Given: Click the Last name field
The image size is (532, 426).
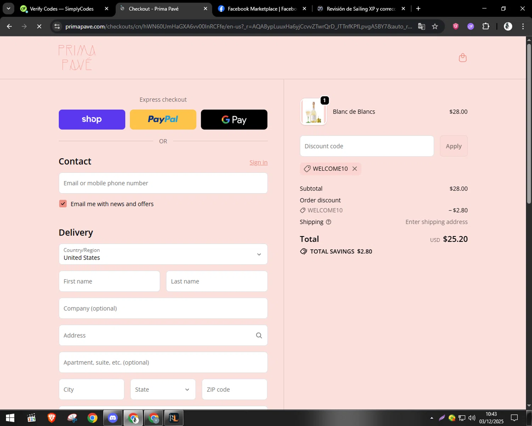Looking at the screenshot, I should pos(217,281).
